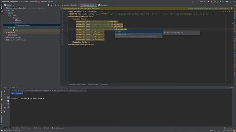This screenshot has width=236, height=132.
Task: Stop the running process with red square
Action: point(212,1)
